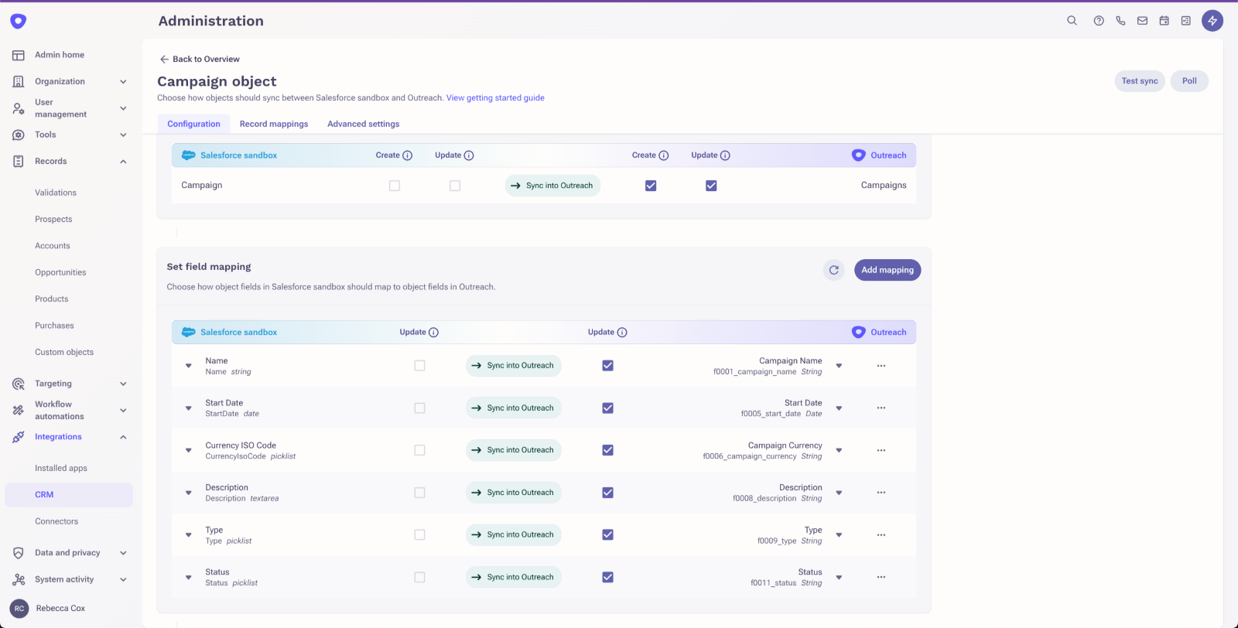
Task: Click the Outreach logo at top left
Action: 19,22
